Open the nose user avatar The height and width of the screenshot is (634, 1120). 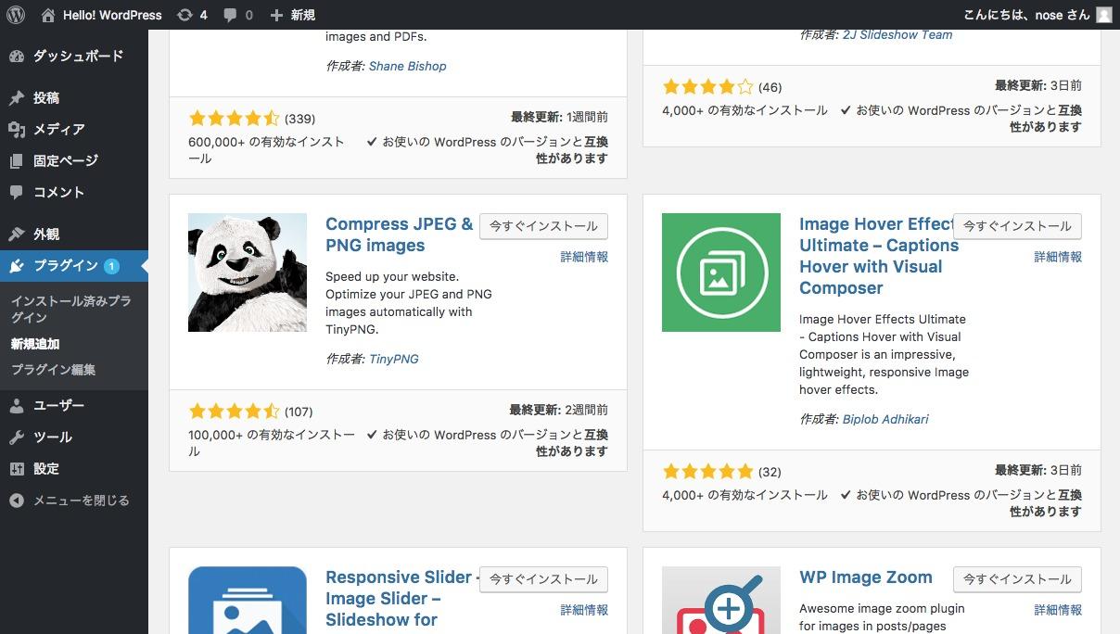pos(1103,15)
